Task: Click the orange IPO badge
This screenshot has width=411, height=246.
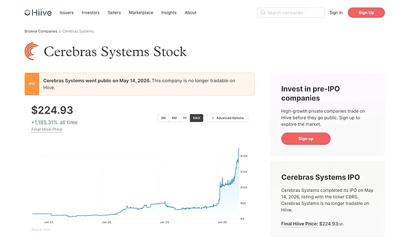Action: pos(32,84)
